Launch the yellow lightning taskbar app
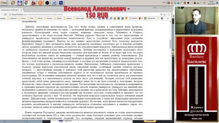The image size is (219, 123). coord(13,3)
